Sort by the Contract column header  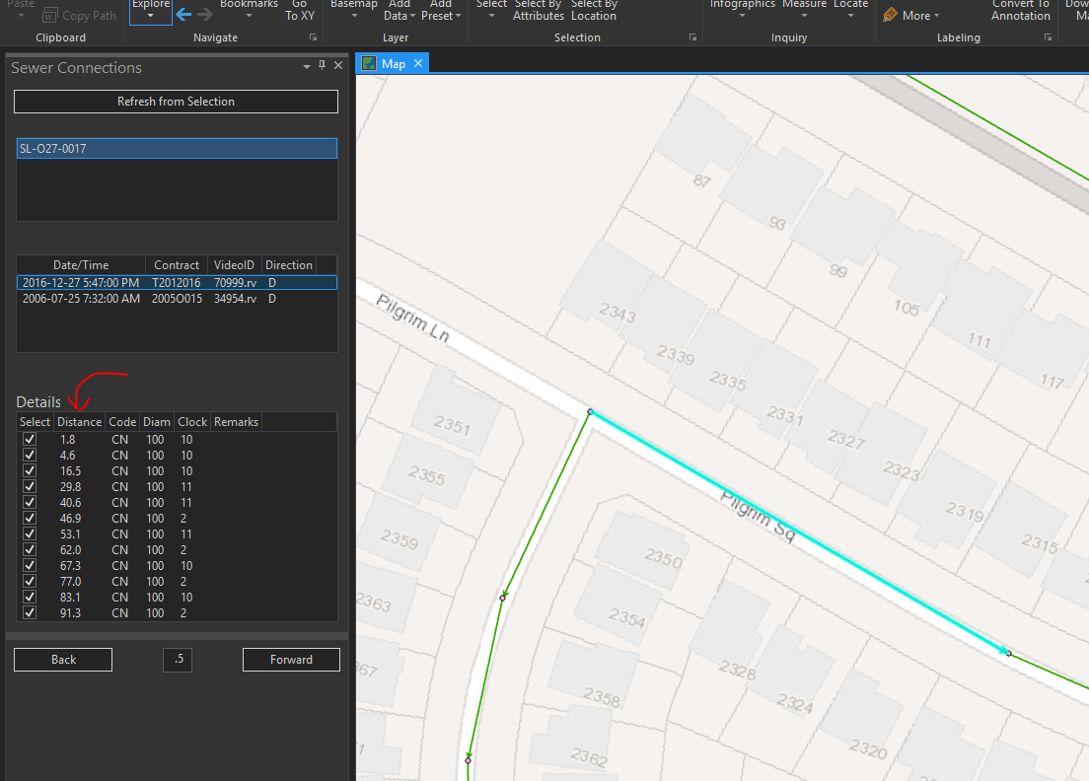pos(177,265)
